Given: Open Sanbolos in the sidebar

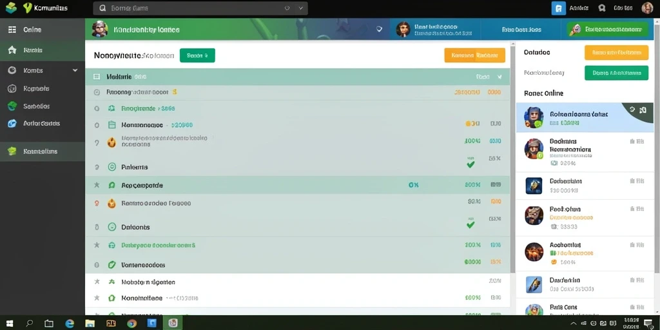Looking at the screenshot, I should point(42,106).
